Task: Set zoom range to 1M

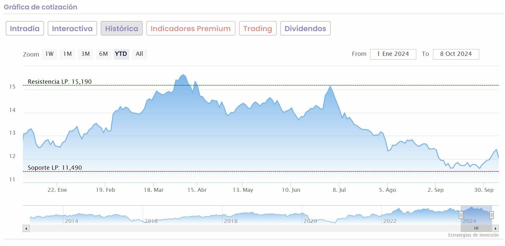Action: pos(67,54)
